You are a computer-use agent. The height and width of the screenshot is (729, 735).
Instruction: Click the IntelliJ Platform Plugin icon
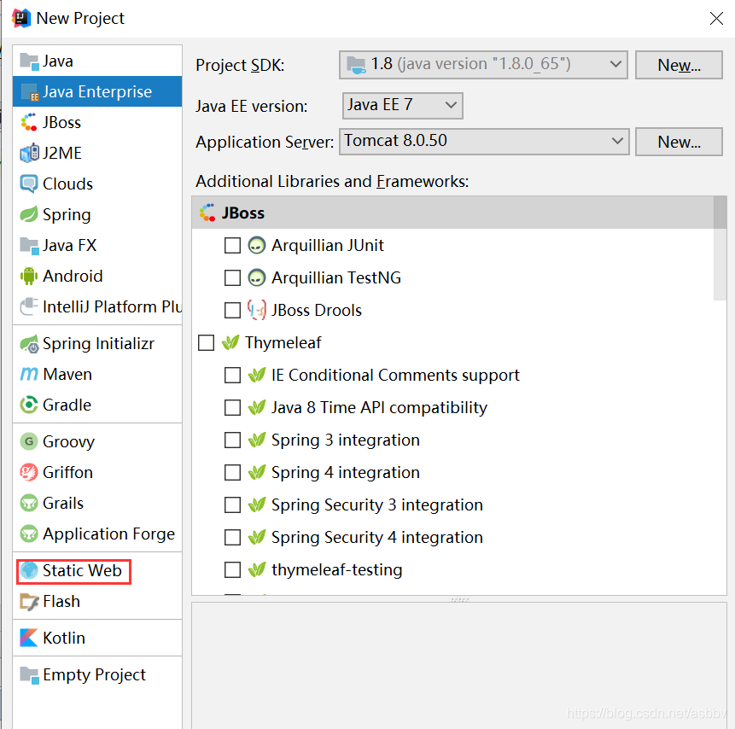pos(29,307)
